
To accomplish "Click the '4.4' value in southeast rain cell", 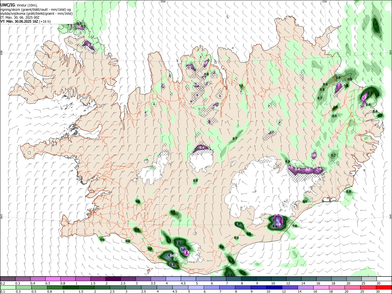I will [275, 226].
